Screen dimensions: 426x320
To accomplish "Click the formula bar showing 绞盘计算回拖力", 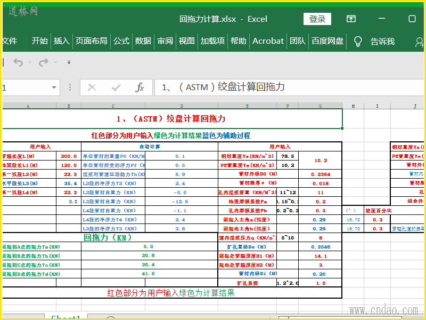I will (x=289, y=87).
